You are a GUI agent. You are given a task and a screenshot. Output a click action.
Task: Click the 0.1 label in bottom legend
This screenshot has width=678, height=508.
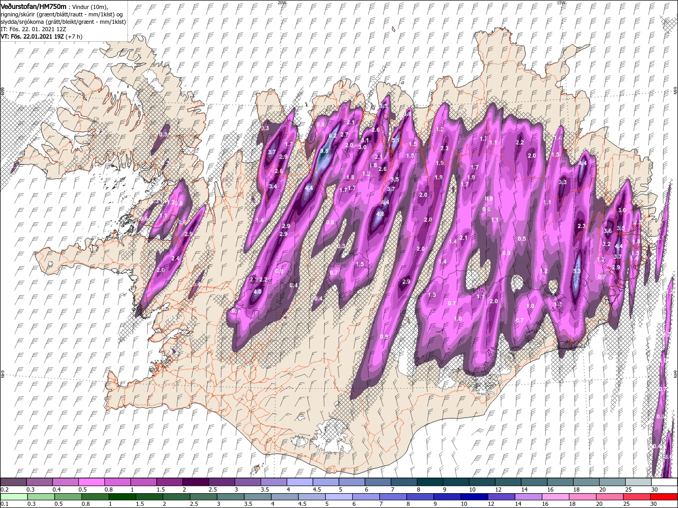click(4, 504)
